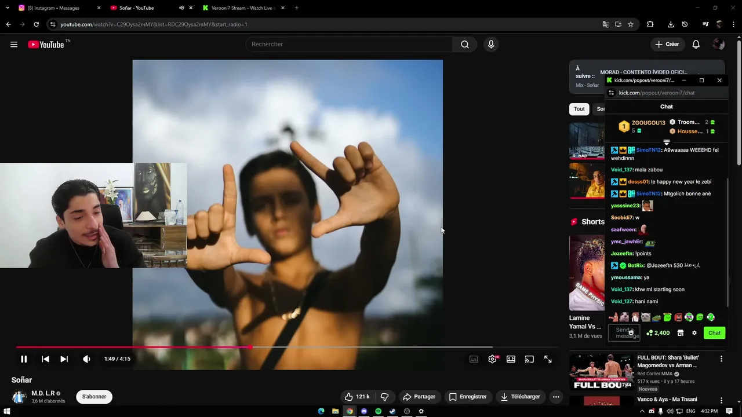Open the media controls icon in Chrome toolbar
Screen dimensions: 742x417
pos(705,24)
